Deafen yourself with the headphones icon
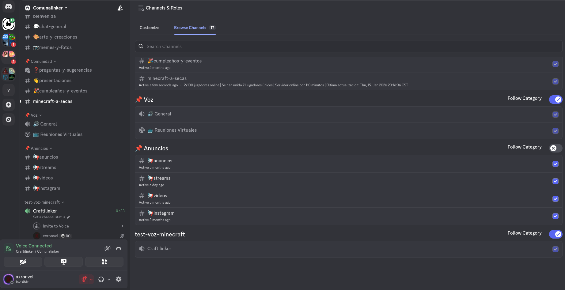The height and width of the screenshot is (290, 565). (101, 279)
